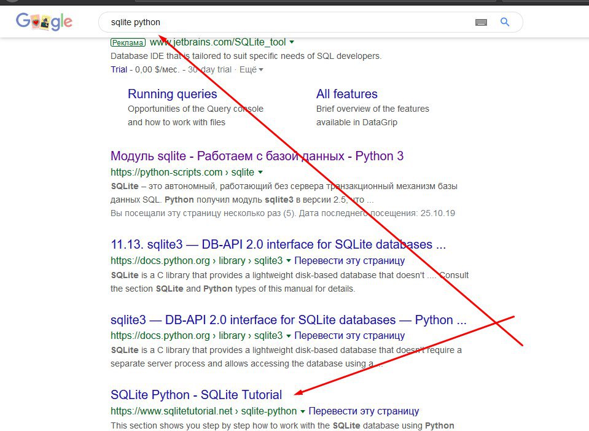Click the 'Реклама' ad label
The width and height of the screenshot is (589, 431).
(x=128, y=42)
